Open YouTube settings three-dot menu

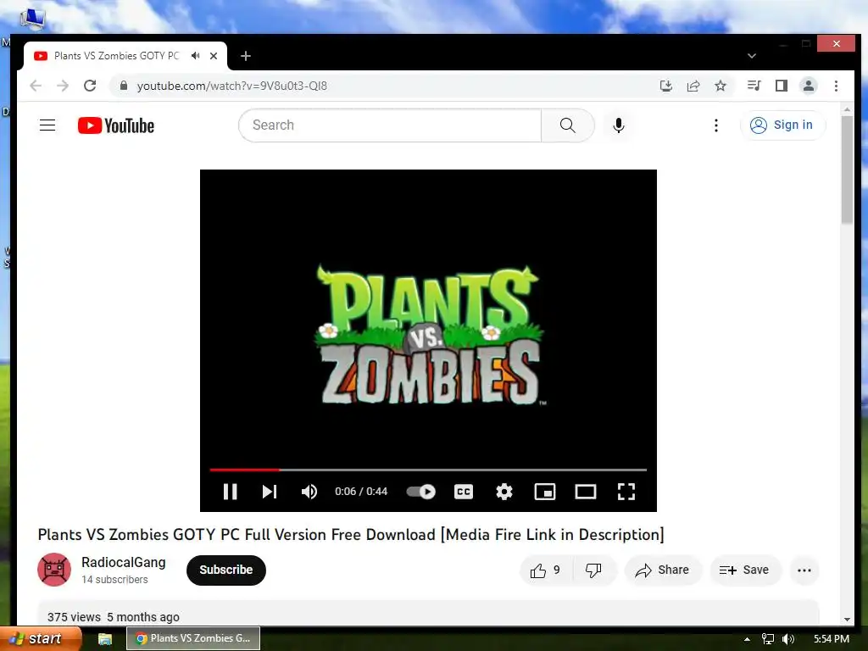[x=715, y=125]
